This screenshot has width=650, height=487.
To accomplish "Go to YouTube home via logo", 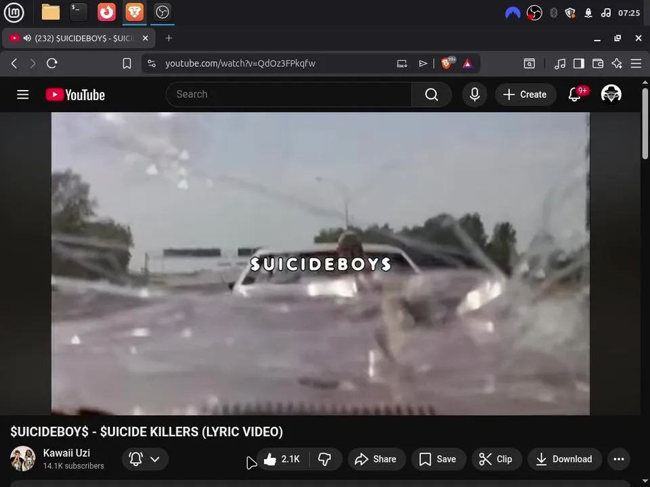I will point(75,95).
